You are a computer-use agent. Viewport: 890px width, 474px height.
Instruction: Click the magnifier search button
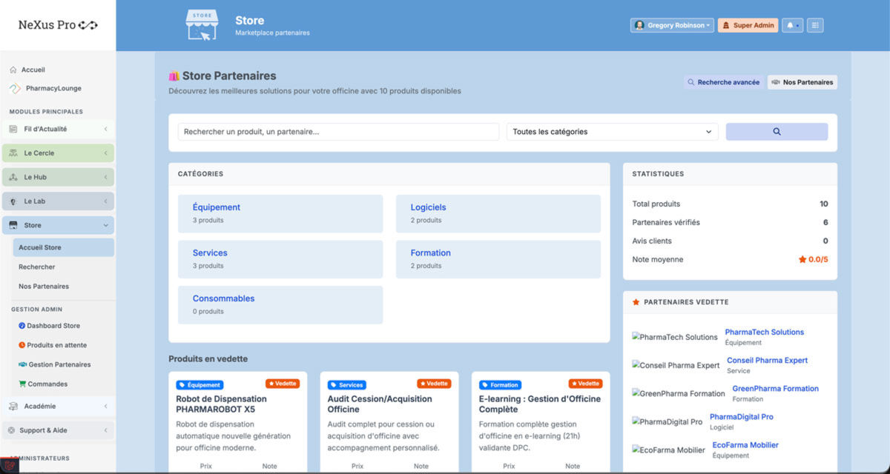[777, 132]
